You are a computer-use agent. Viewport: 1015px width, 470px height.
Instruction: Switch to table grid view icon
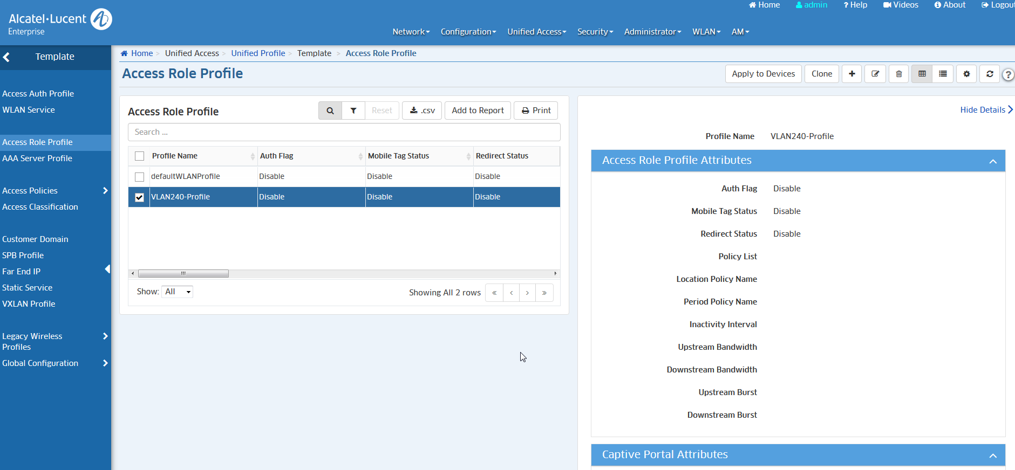[x=922, y=74]
